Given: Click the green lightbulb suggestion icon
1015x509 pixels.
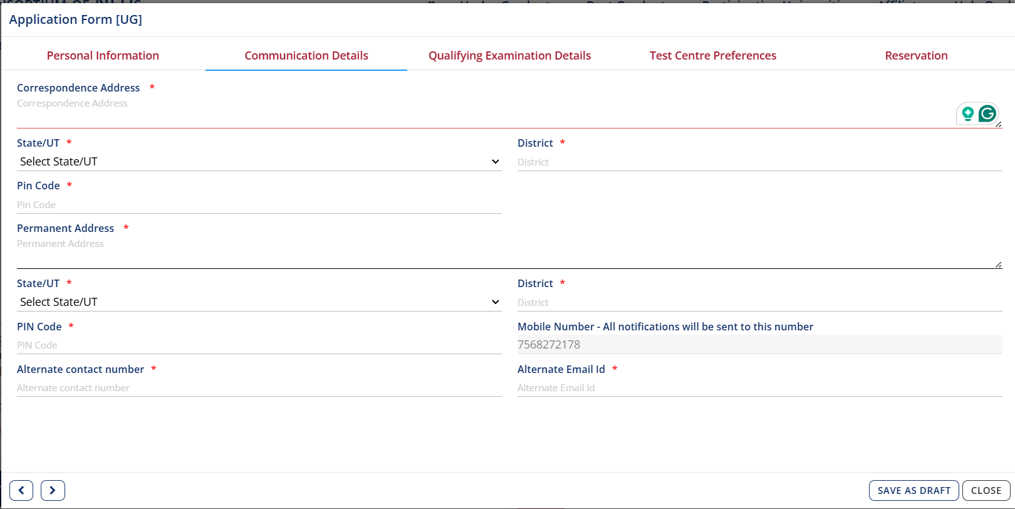Looking at the screenshot, I should click(x=968, y=113).
